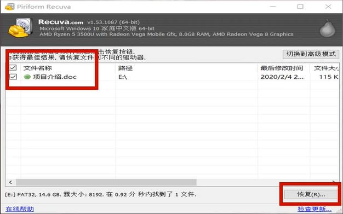Sort by the 最后修改时间 column header
Image resolution: width=343 pixels, height=214 pixels.
[282, 68]
